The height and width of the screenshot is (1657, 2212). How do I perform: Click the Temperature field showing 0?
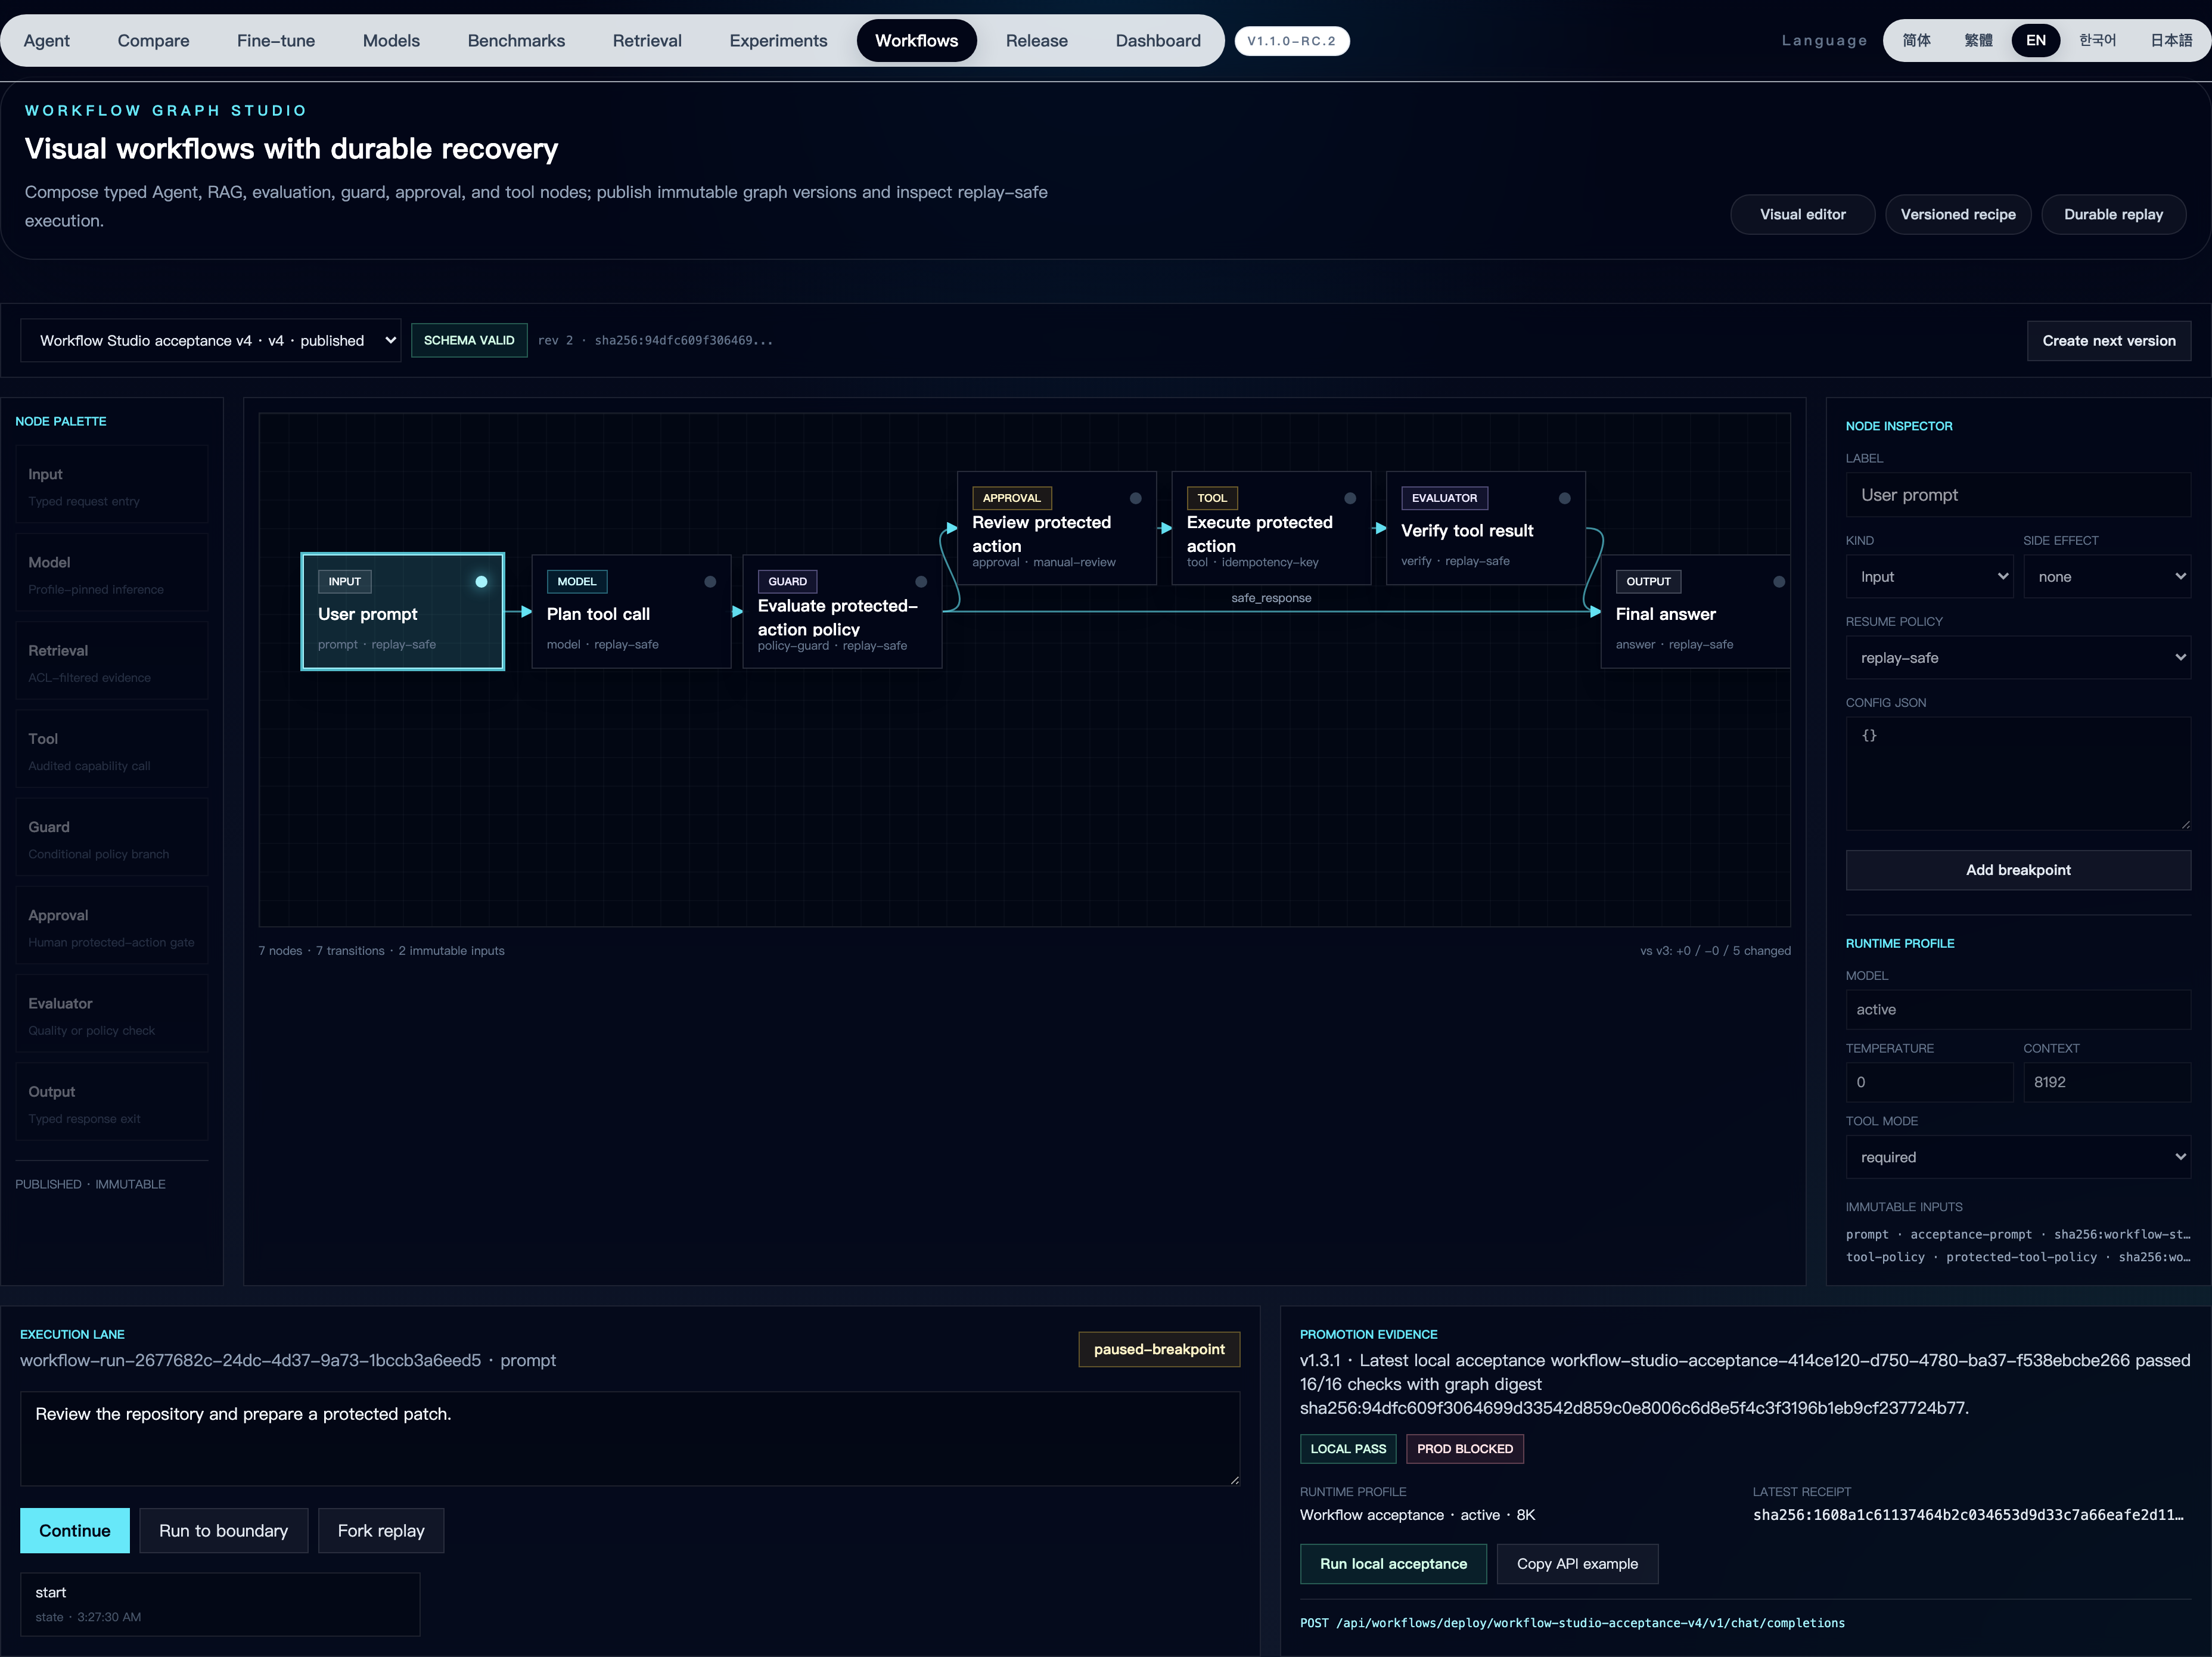click(x=1929, y=1082)
